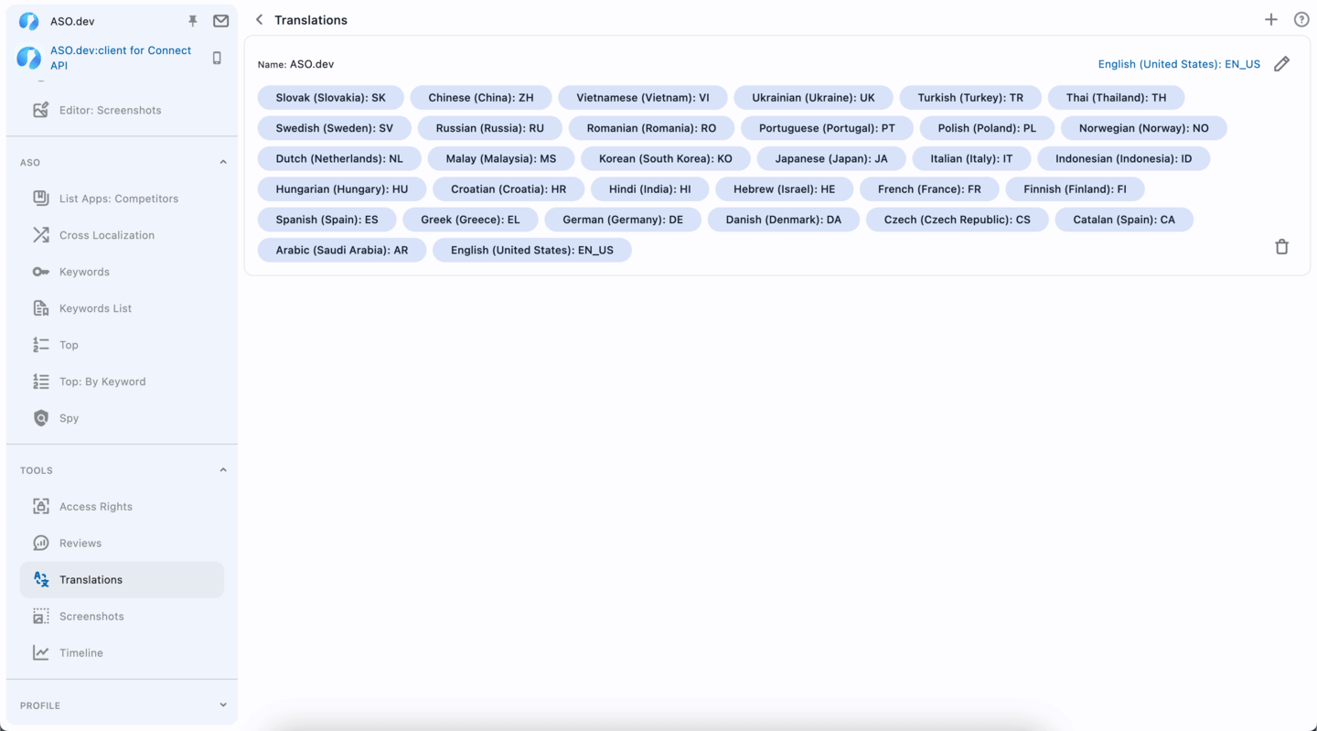Click the Name: ASO.dev label
Screen dimensions: 1317x731
click(295, 64)
